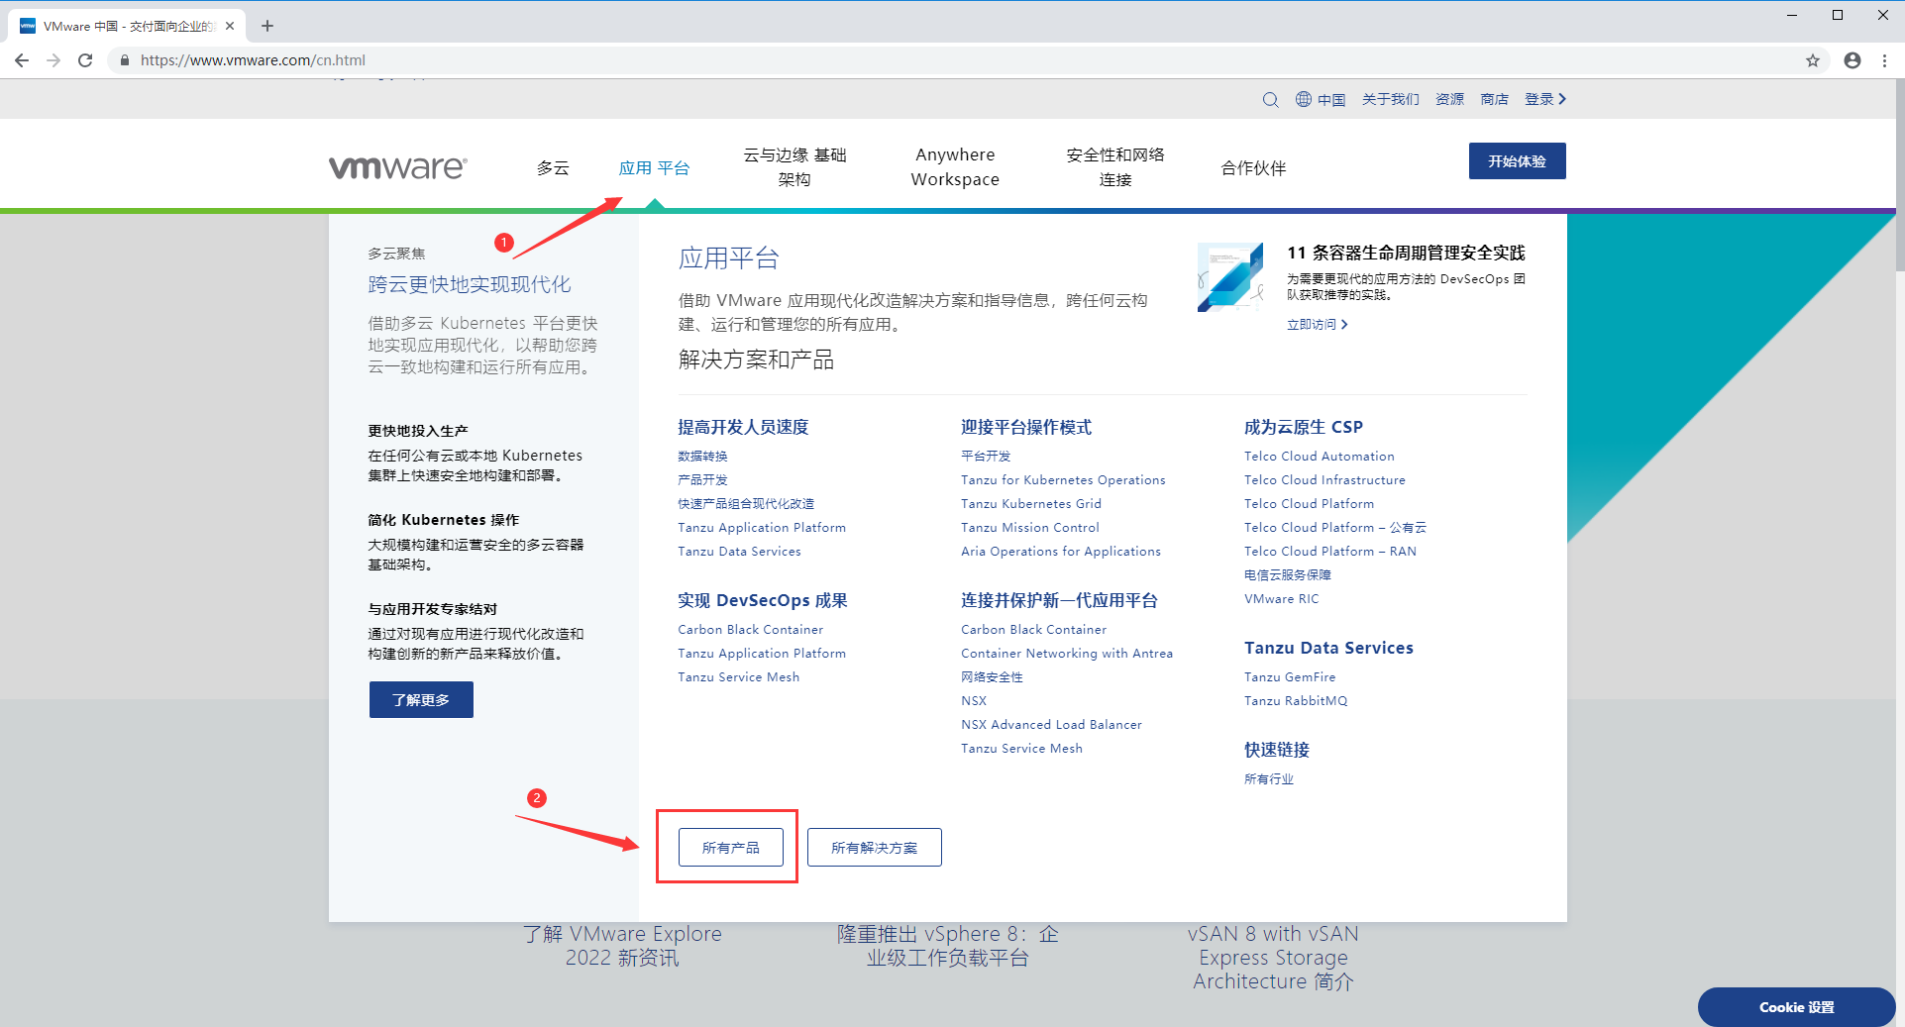Open the 中国 region globe selector
Screen dimensions: 1905x1027
click(1321, 99)
